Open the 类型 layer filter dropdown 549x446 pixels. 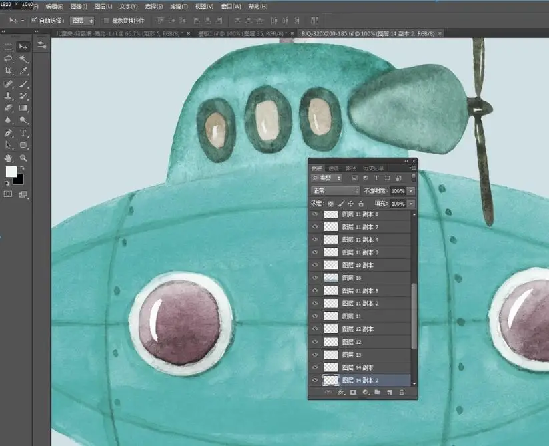click(x=326, y=178)
